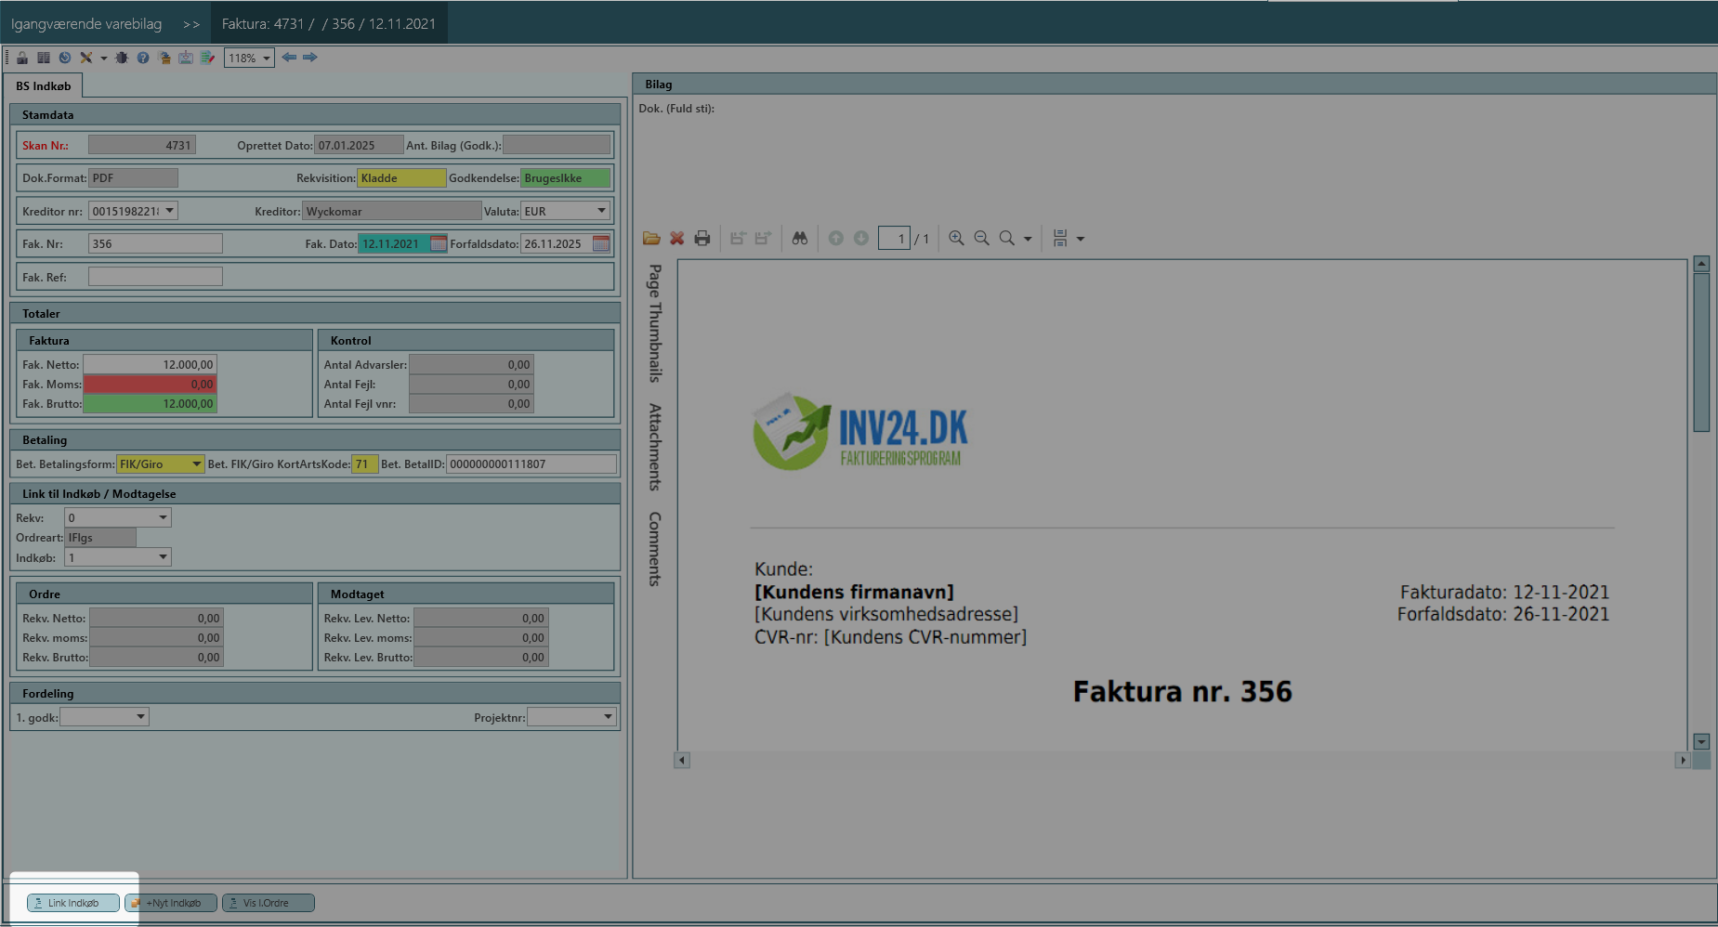The height and width of the screenshot is (927, 1718).
Task: Click the Skan Nr field with 4731
Action: 142,145
